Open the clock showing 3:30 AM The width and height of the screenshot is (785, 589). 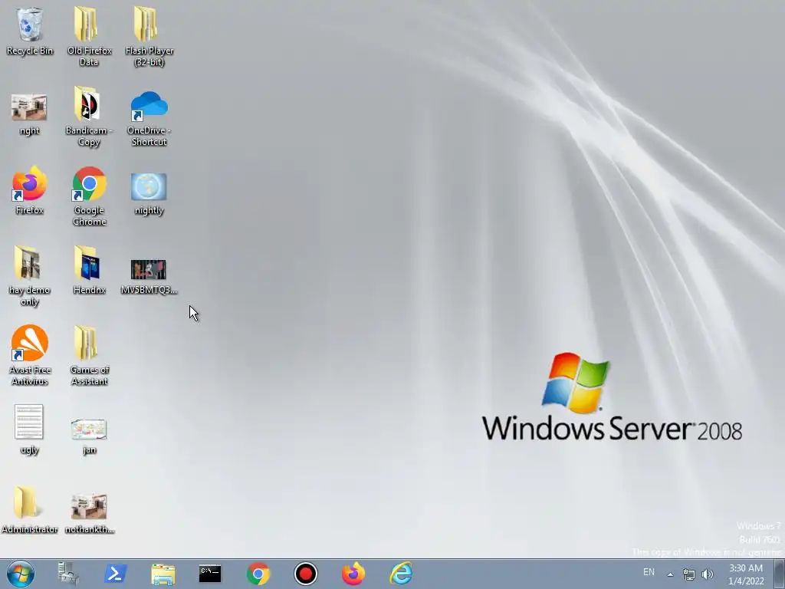pos(745,574)
